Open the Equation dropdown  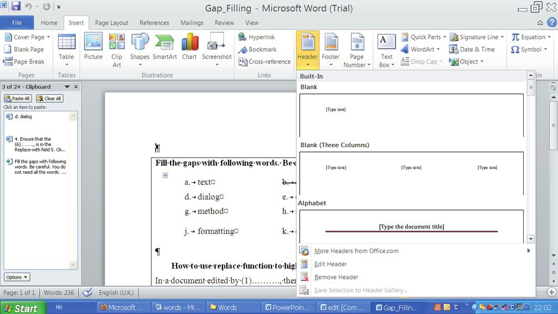(x=531, y=37)
